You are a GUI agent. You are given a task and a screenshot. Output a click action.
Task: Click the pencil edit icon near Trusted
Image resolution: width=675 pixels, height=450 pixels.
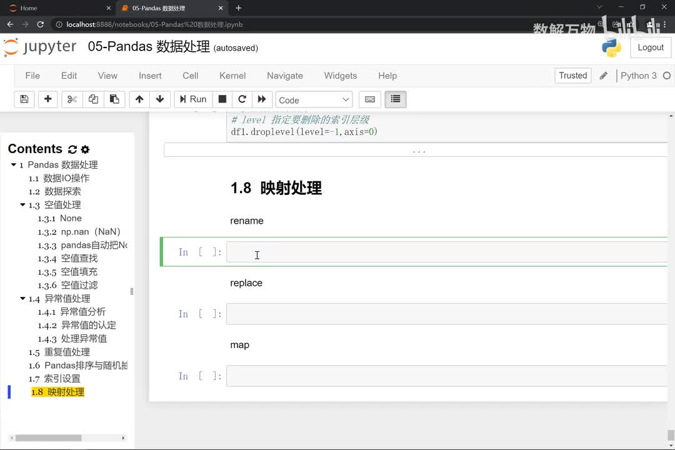pyautogui.click(x=604, y=76)
